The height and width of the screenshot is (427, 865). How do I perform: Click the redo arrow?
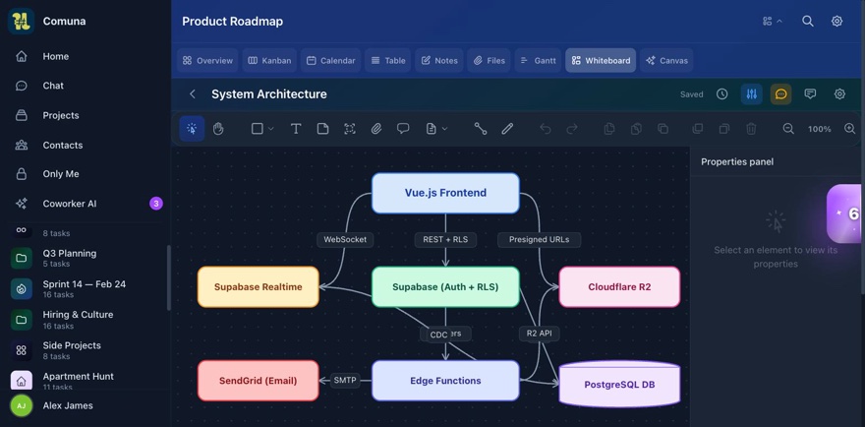click(x=572, y=129)
